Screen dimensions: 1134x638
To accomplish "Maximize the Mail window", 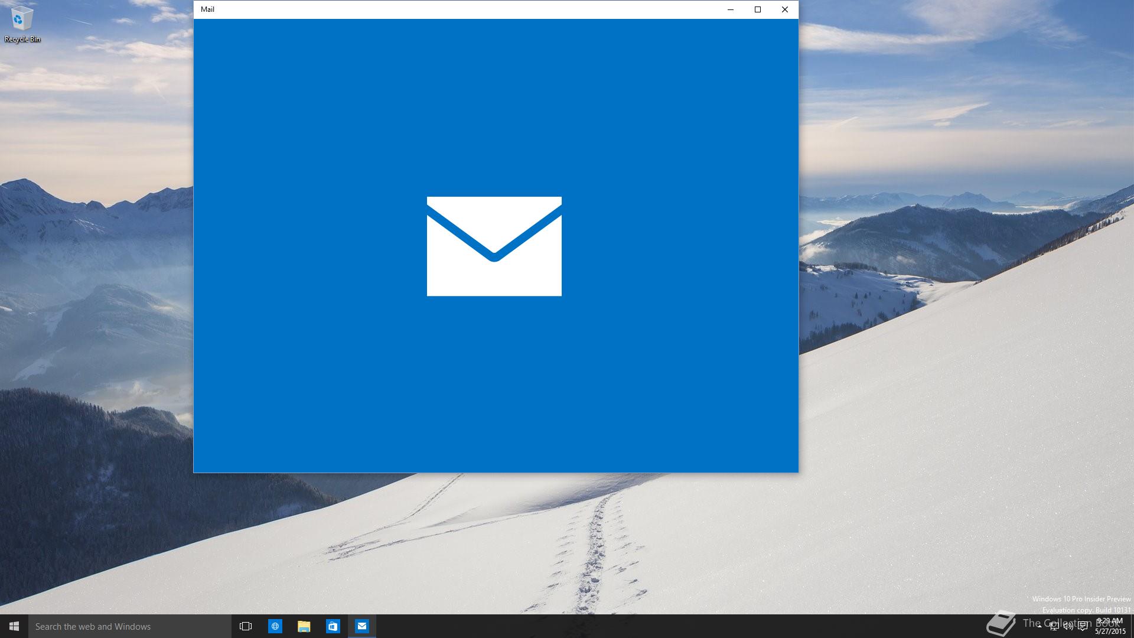I will coord(758,9).
